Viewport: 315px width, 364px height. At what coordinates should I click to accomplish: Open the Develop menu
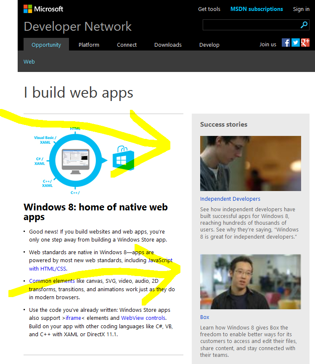tap(209, 45)
